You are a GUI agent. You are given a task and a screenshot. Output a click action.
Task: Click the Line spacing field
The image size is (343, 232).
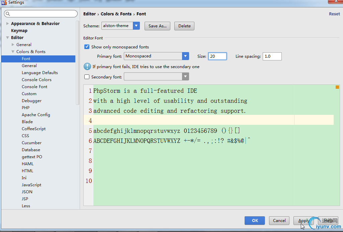coord(272,56)
